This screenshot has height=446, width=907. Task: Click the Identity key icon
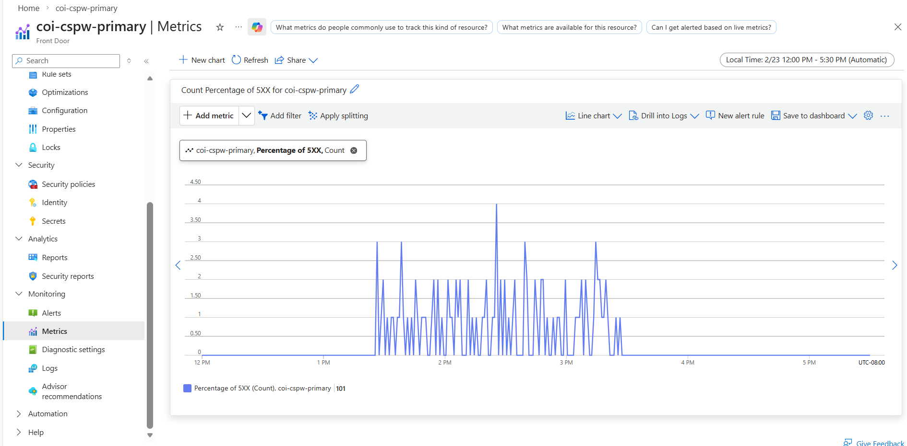pyautogui.click(x=33, y=203)
